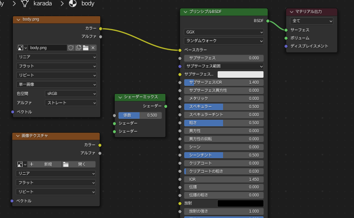Click the シーンチント slider
Image resolution: width=354 pixels, height=218 pixels.
[x=224, y=155]
